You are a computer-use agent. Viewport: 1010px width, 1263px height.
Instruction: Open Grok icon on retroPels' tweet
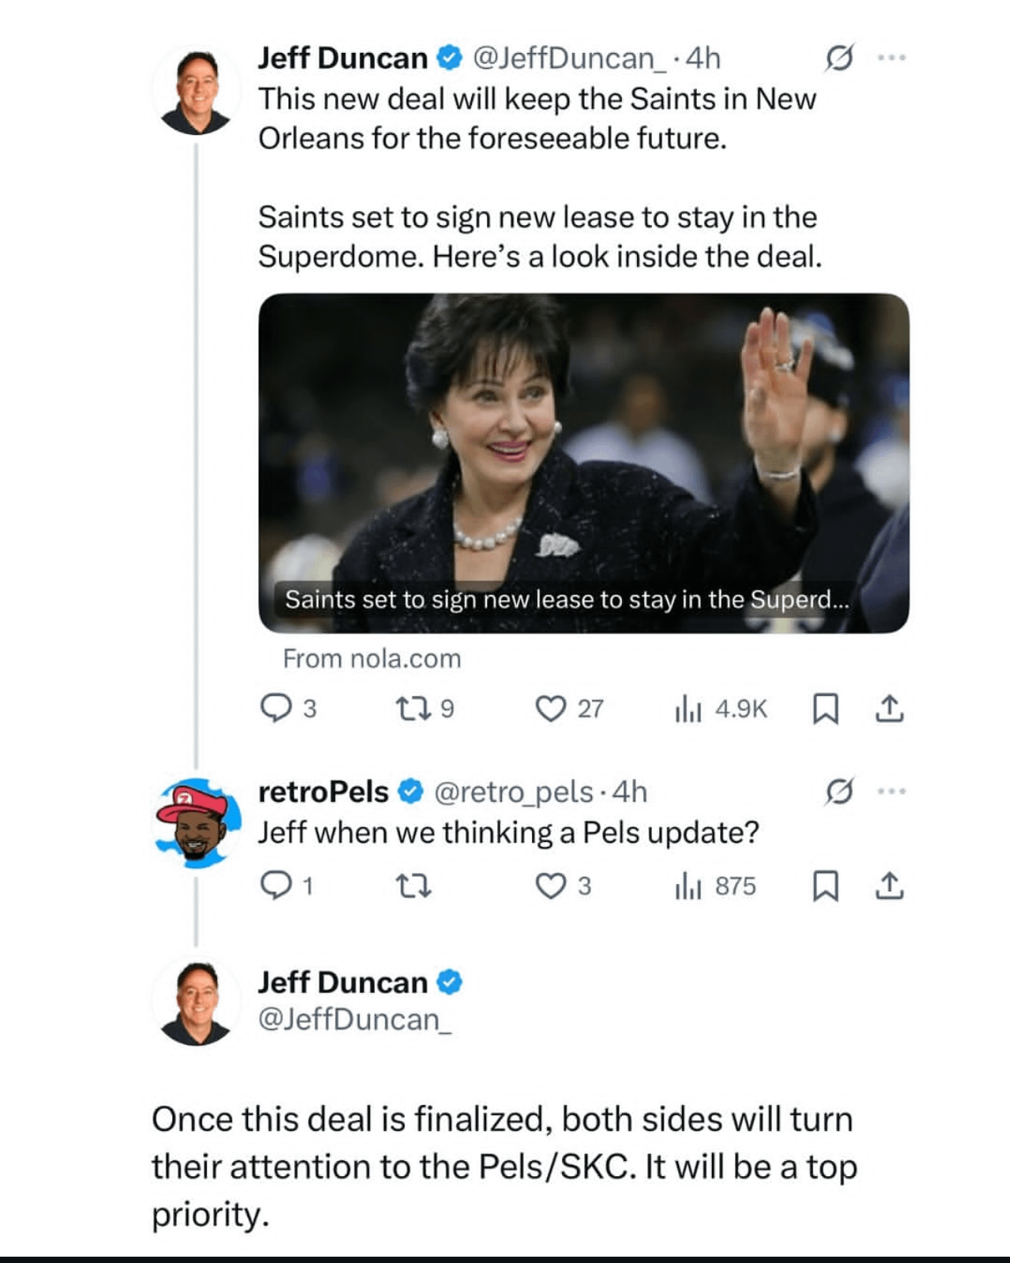839,791
